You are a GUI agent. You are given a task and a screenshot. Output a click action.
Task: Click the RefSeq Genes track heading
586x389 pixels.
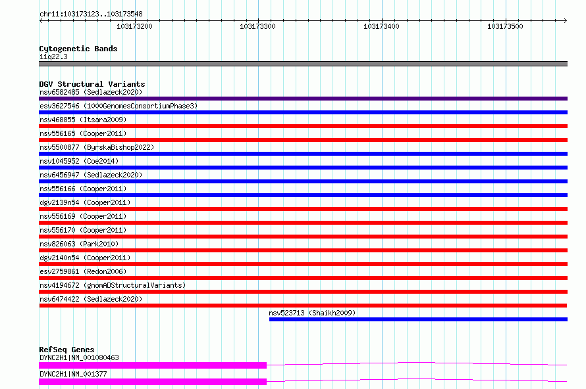[67, 350]
